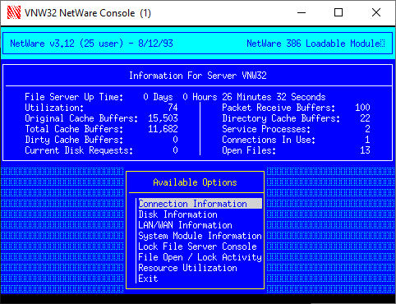Image resolution: width=396 pixels, height=304 pixels.
Task: Click the Information For Server VNW32 heading
Action: tap(198, 76)
